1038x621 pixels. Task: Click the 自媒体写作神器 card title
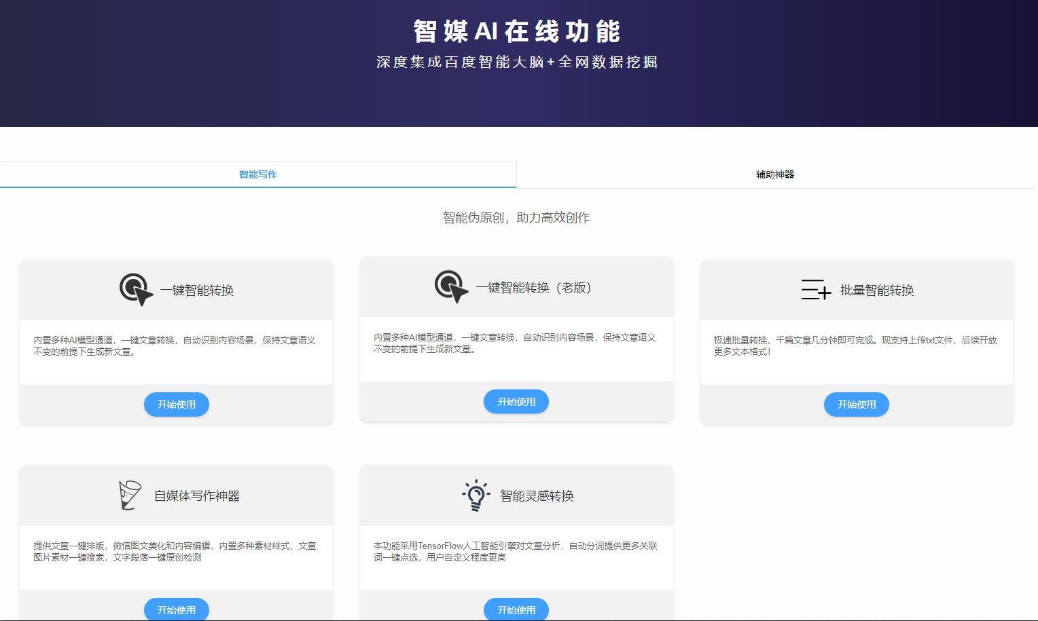pos(197,496)
